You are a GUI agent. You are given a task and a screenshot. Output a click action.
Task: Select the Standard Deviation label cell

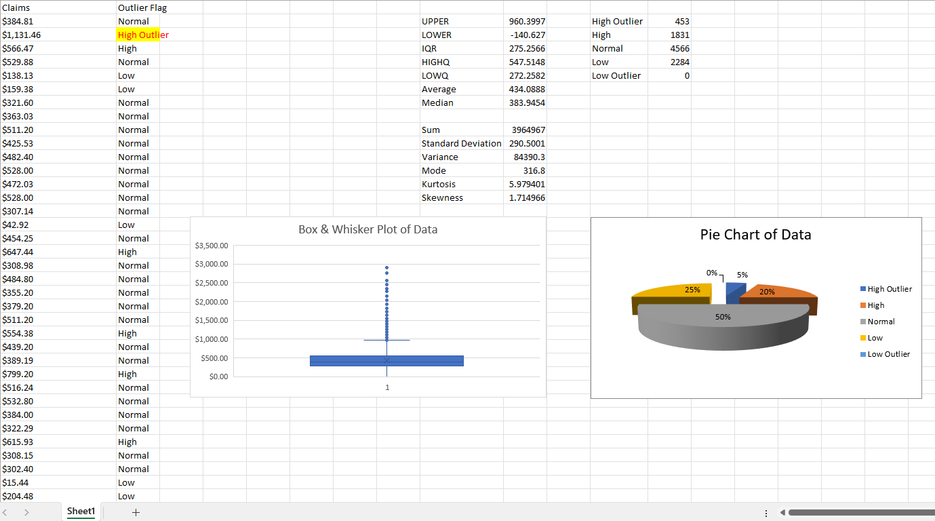coord(461,143)
